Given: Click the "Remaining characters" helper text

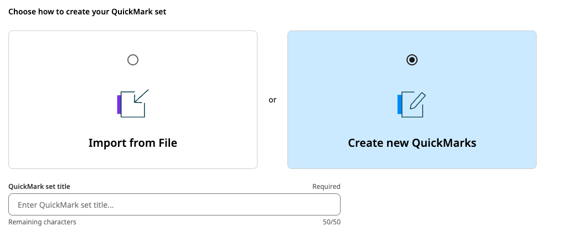Looking at the screenshot, I should 42,222.
